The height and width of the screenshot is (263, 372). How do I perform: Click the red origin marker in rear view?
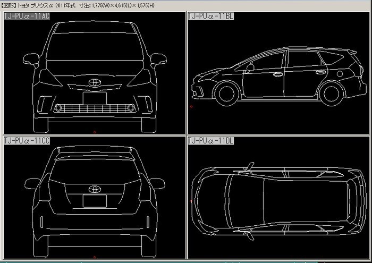tap(95, 257)
